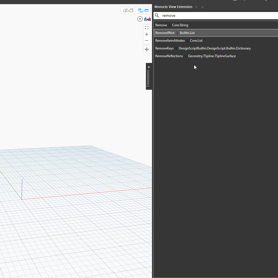
Task: Zoom in with the plus button
Action: (x=147, y=34)
